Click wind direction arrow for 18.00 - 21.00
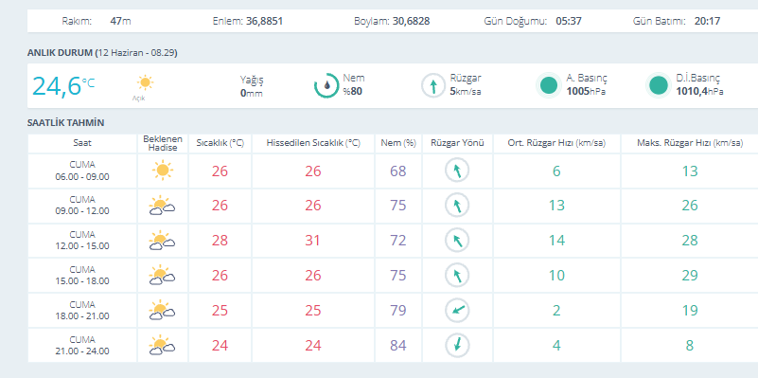758x378 pixels. click(457, 310)
